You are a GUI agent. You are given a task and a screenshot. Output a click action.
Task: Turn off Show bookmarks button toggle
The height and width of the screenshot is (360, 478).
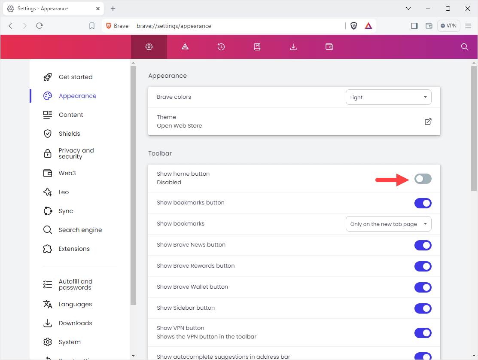(423, 203)
